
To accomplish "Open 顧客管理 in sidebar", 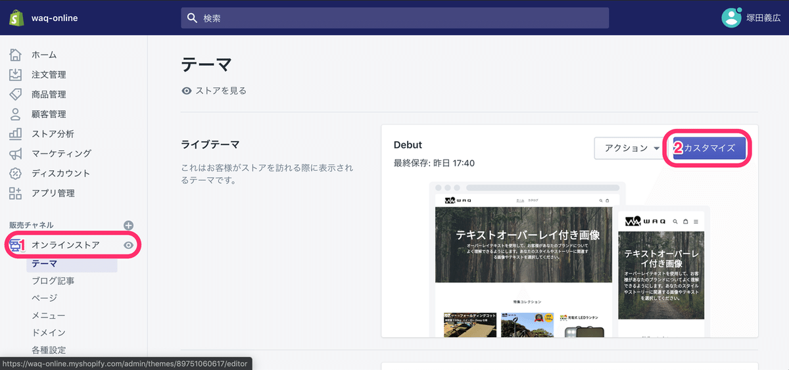I will pyautogui.click(x=49, y=114).
